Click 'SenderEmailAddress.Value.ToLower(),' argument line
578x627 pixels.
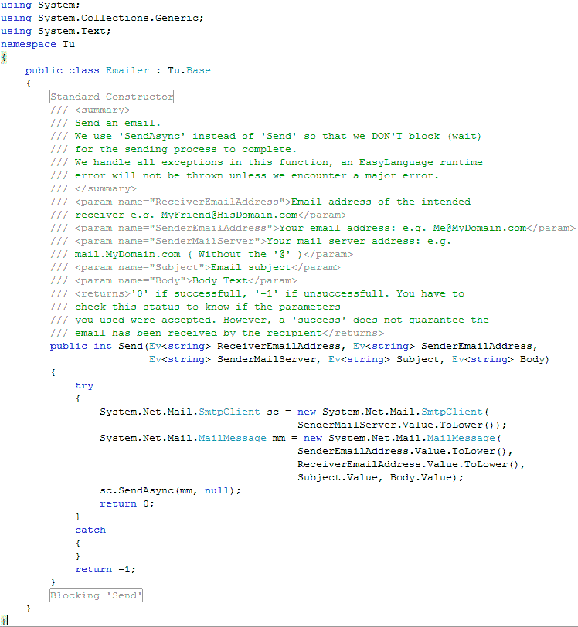(405, 452)
